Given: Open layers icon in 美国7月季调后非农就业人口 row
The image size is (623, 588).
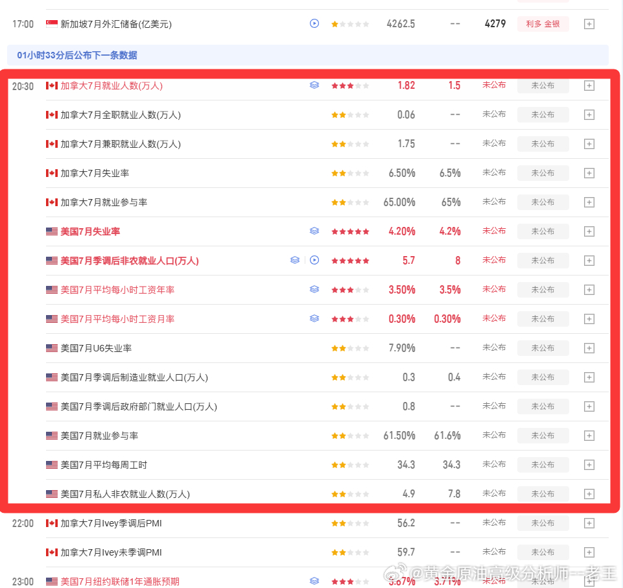Looking at the screenshot, I should [295, 260].
